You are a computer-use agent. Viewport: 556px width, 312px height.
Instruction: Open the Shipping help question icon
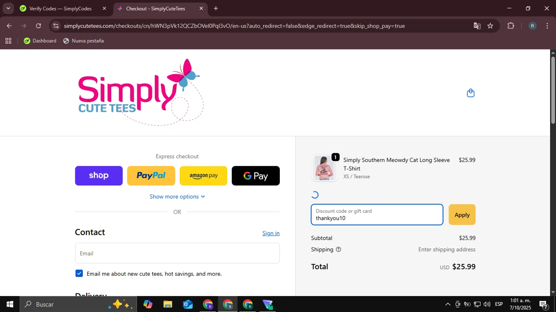coord(338,249)
